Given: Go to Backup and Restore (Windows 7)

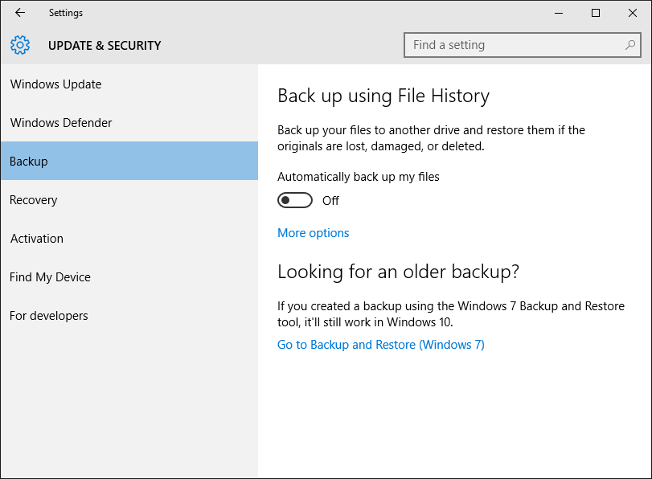Looking at the screenshot, I should tap(380, 344).
